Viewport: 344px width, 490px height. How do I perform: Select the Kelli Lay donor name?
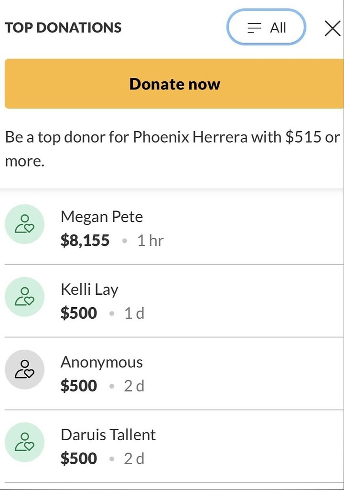coord(89,290)
